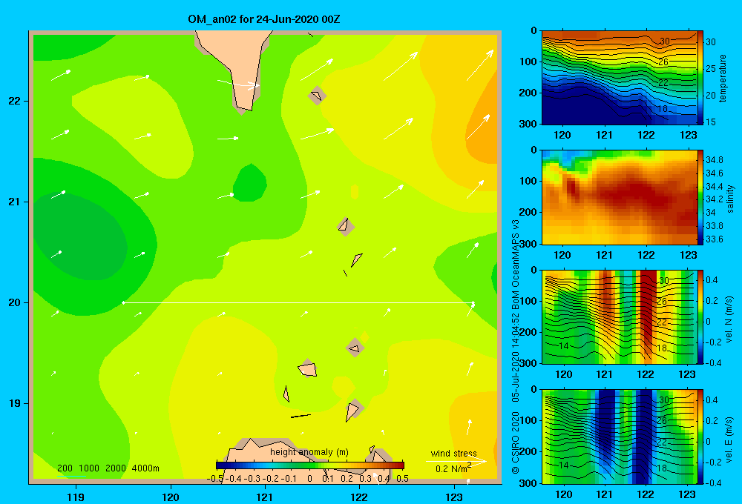Click latitude label 22 on main map axis

[14, 101]
